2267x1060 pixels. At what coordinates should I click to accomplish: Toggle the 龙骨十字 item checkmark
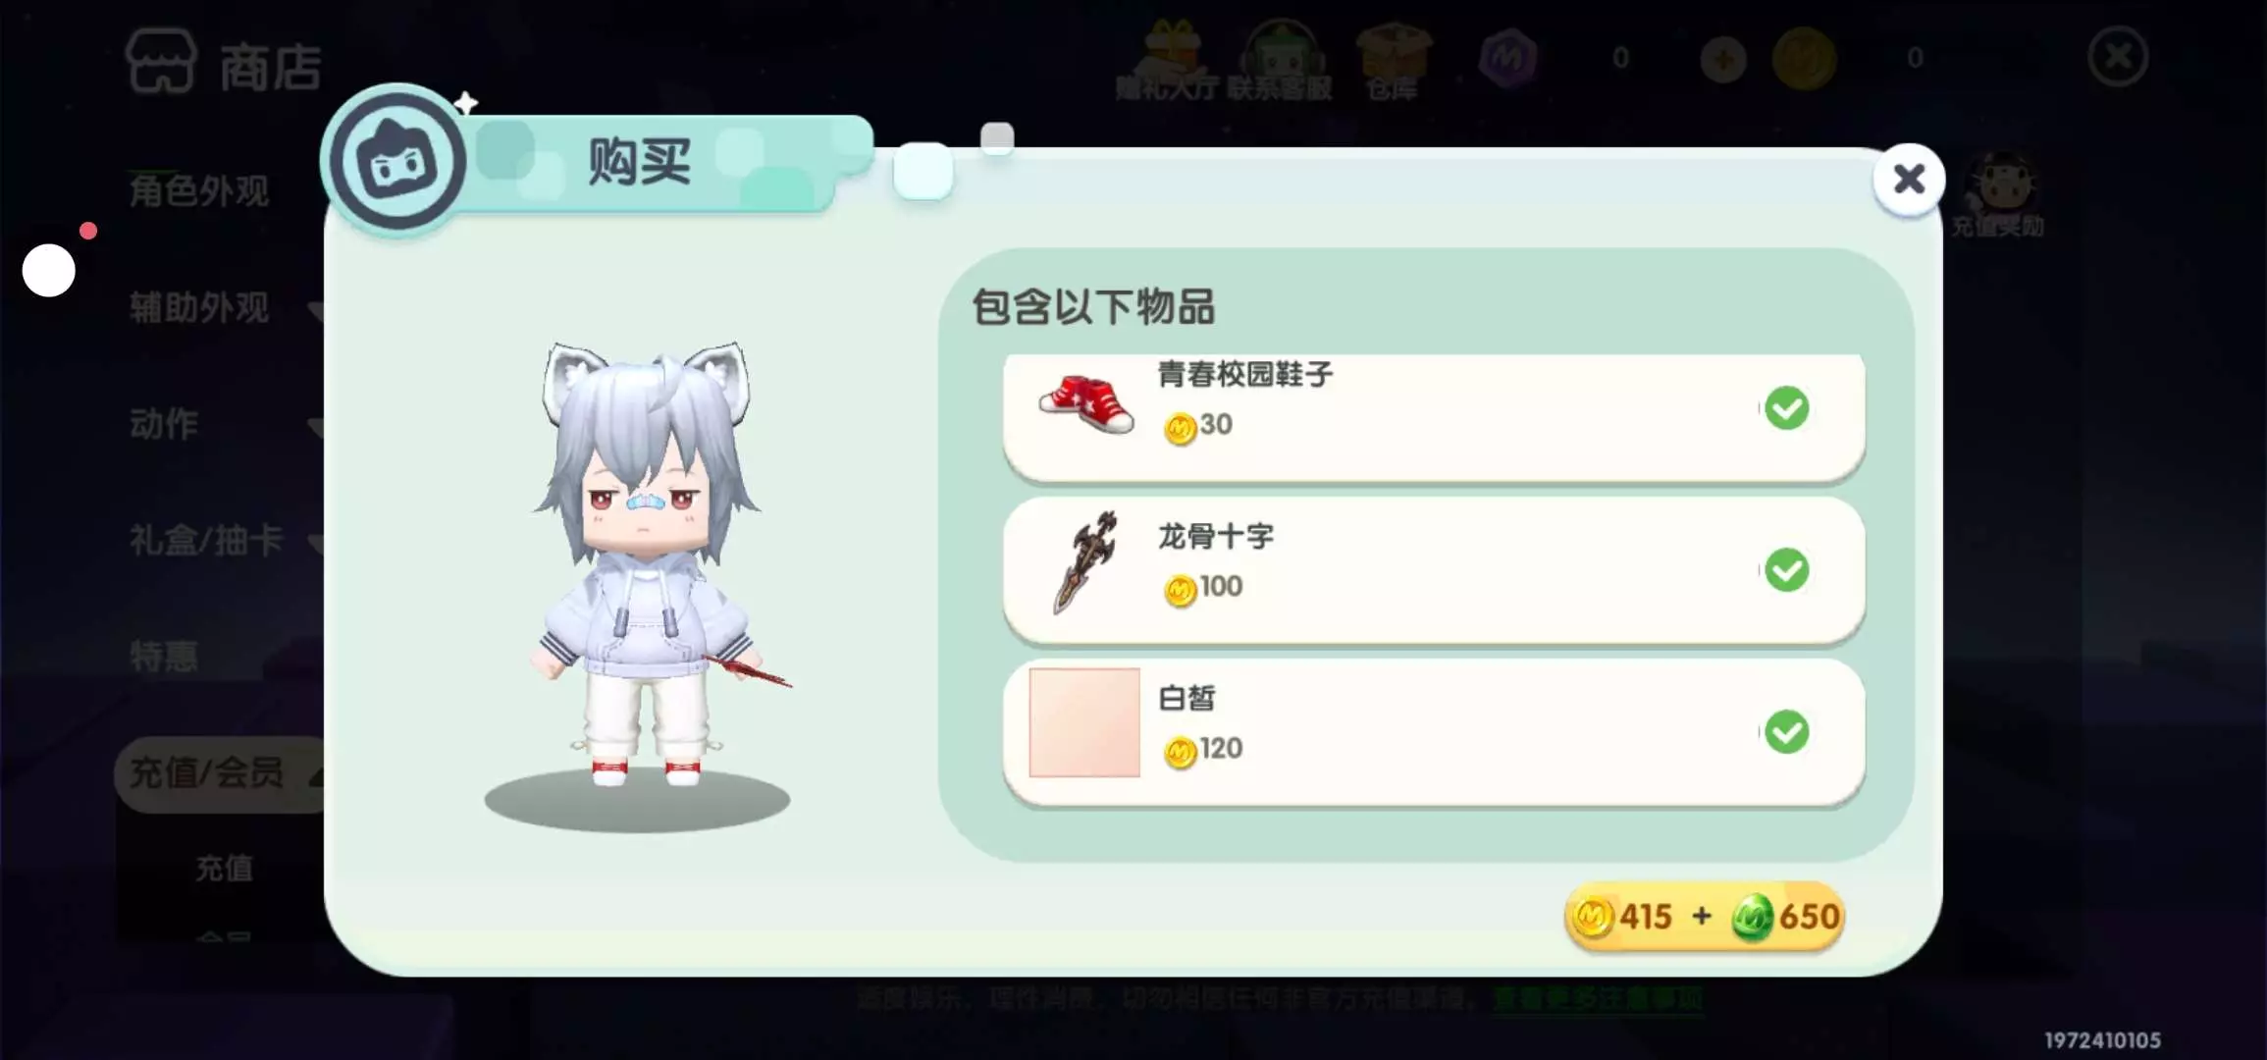coord(1786,570)
